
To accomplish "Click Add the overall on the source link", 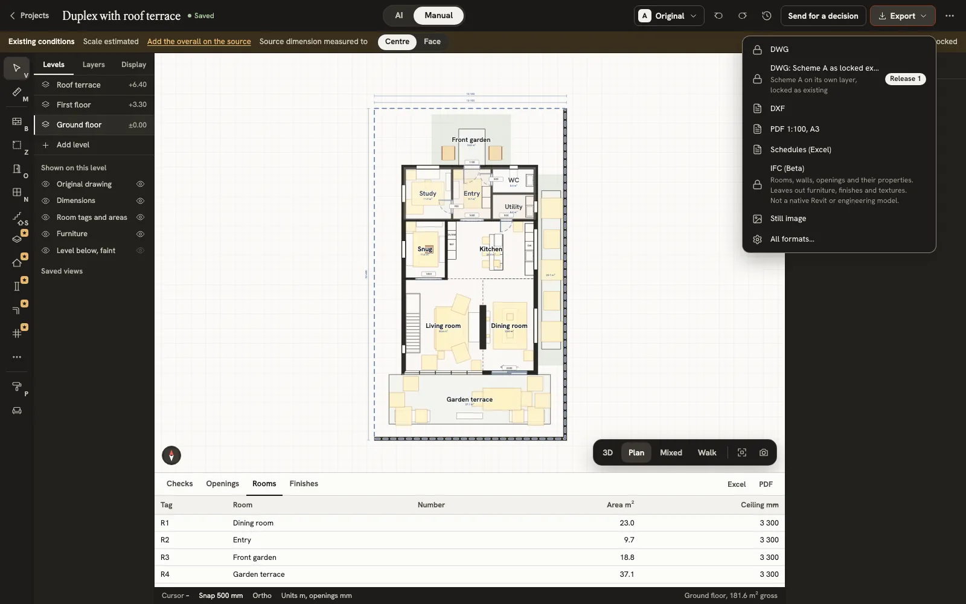I will [x=199, y=42].
